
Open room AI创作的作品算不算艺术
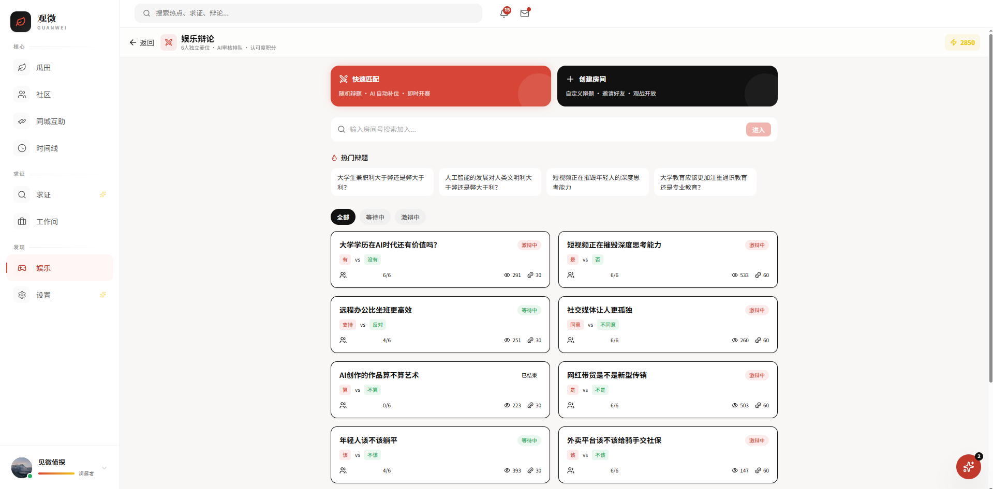click(440, 390)
